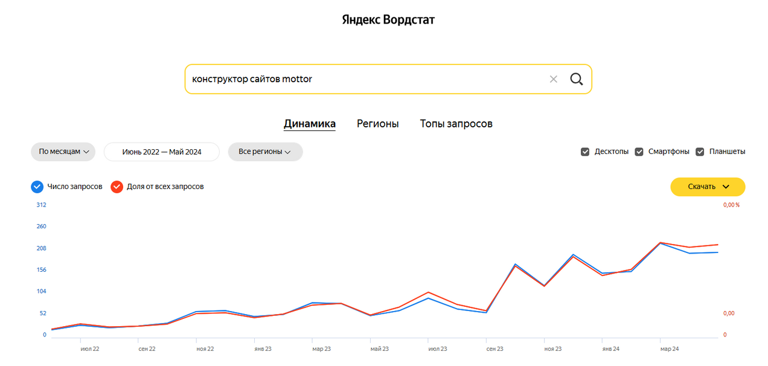Screen dimensions: 768x366
Task: Click the 0,00 % label on right axis
Action: point(731,205)
